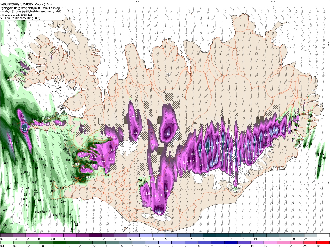
Task: Click the 0.1 label under the rain legend
Action: (2, 246)
